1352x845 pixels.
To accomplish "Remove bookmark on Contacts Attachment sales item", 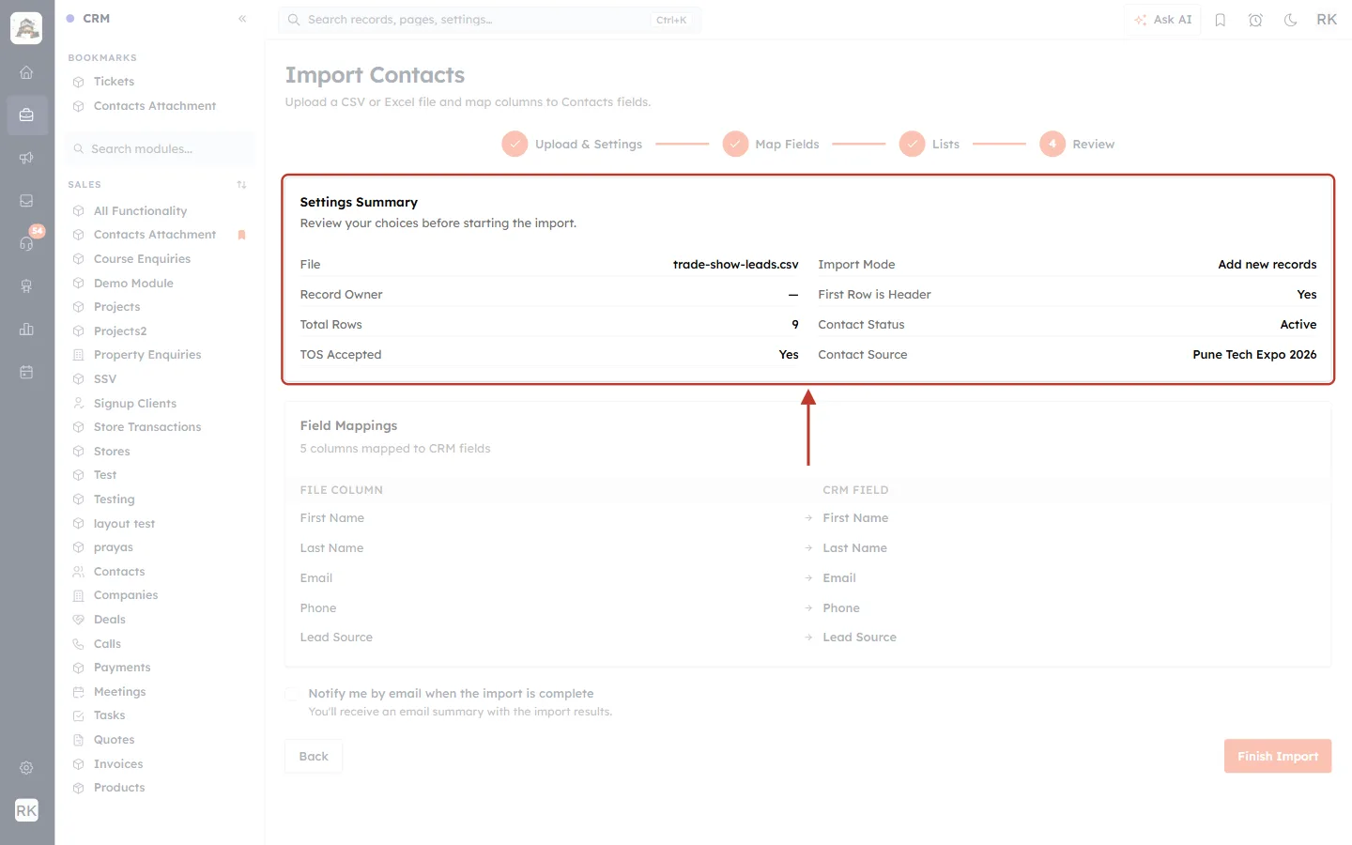I will point(241,235).
